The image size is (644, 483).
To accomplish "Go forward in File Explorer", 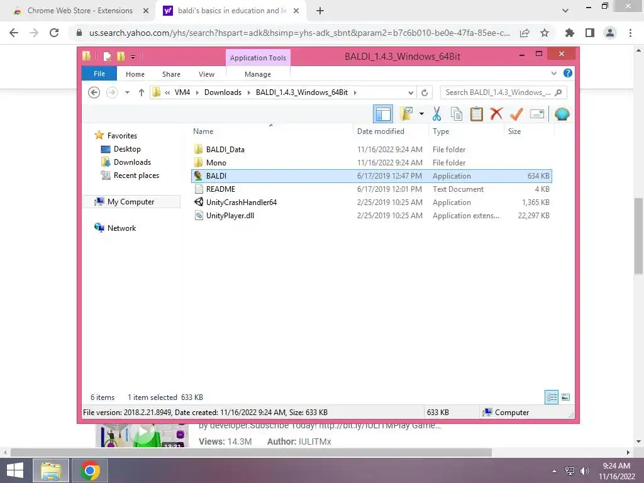I will (112, 92).
